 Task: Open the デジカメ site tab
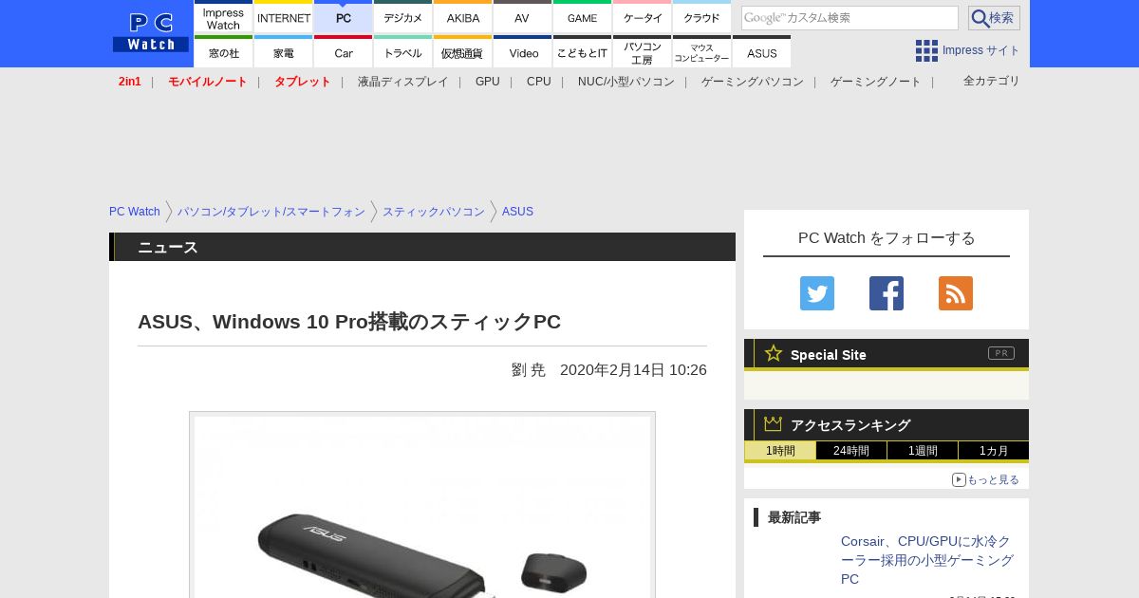click(402, 17)
